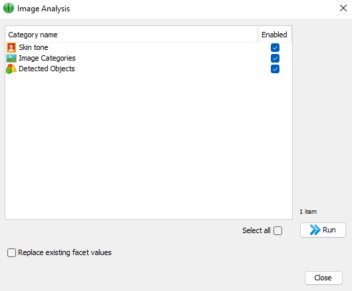Disable the Detected Objects checkbox
Viewport: 352px width, 291px height.
tap(275, 69)
